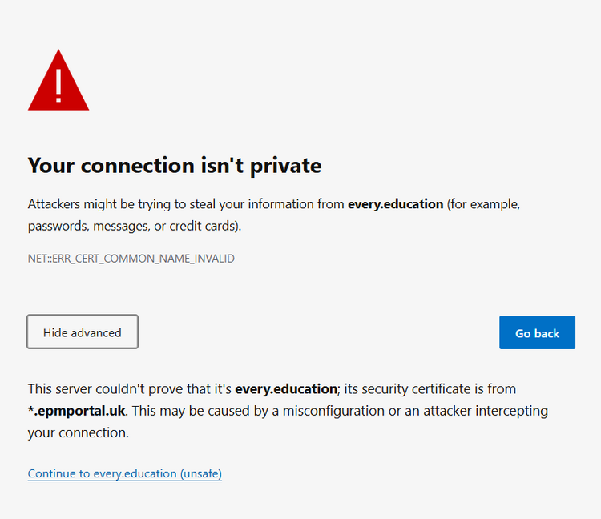Viewport: 601px width, 519px height.
Task: Click the white exclamation mark inside the triangle
Action: point(58,86)
